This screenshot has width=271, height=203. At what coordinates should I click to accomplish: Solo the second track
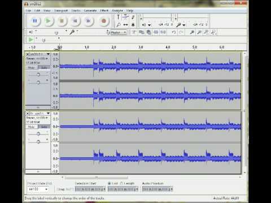(44, 127)
